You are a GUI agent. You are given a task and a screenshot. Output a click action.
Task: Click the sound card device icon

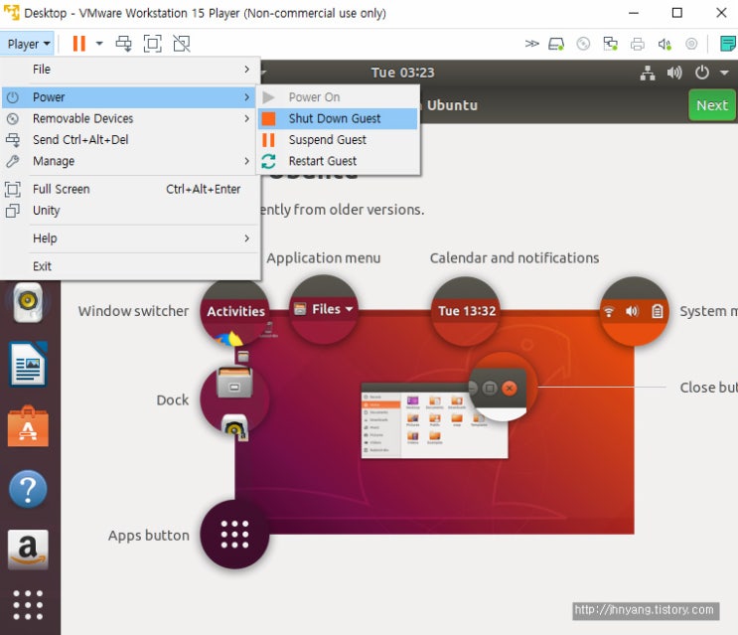(664, 45)
